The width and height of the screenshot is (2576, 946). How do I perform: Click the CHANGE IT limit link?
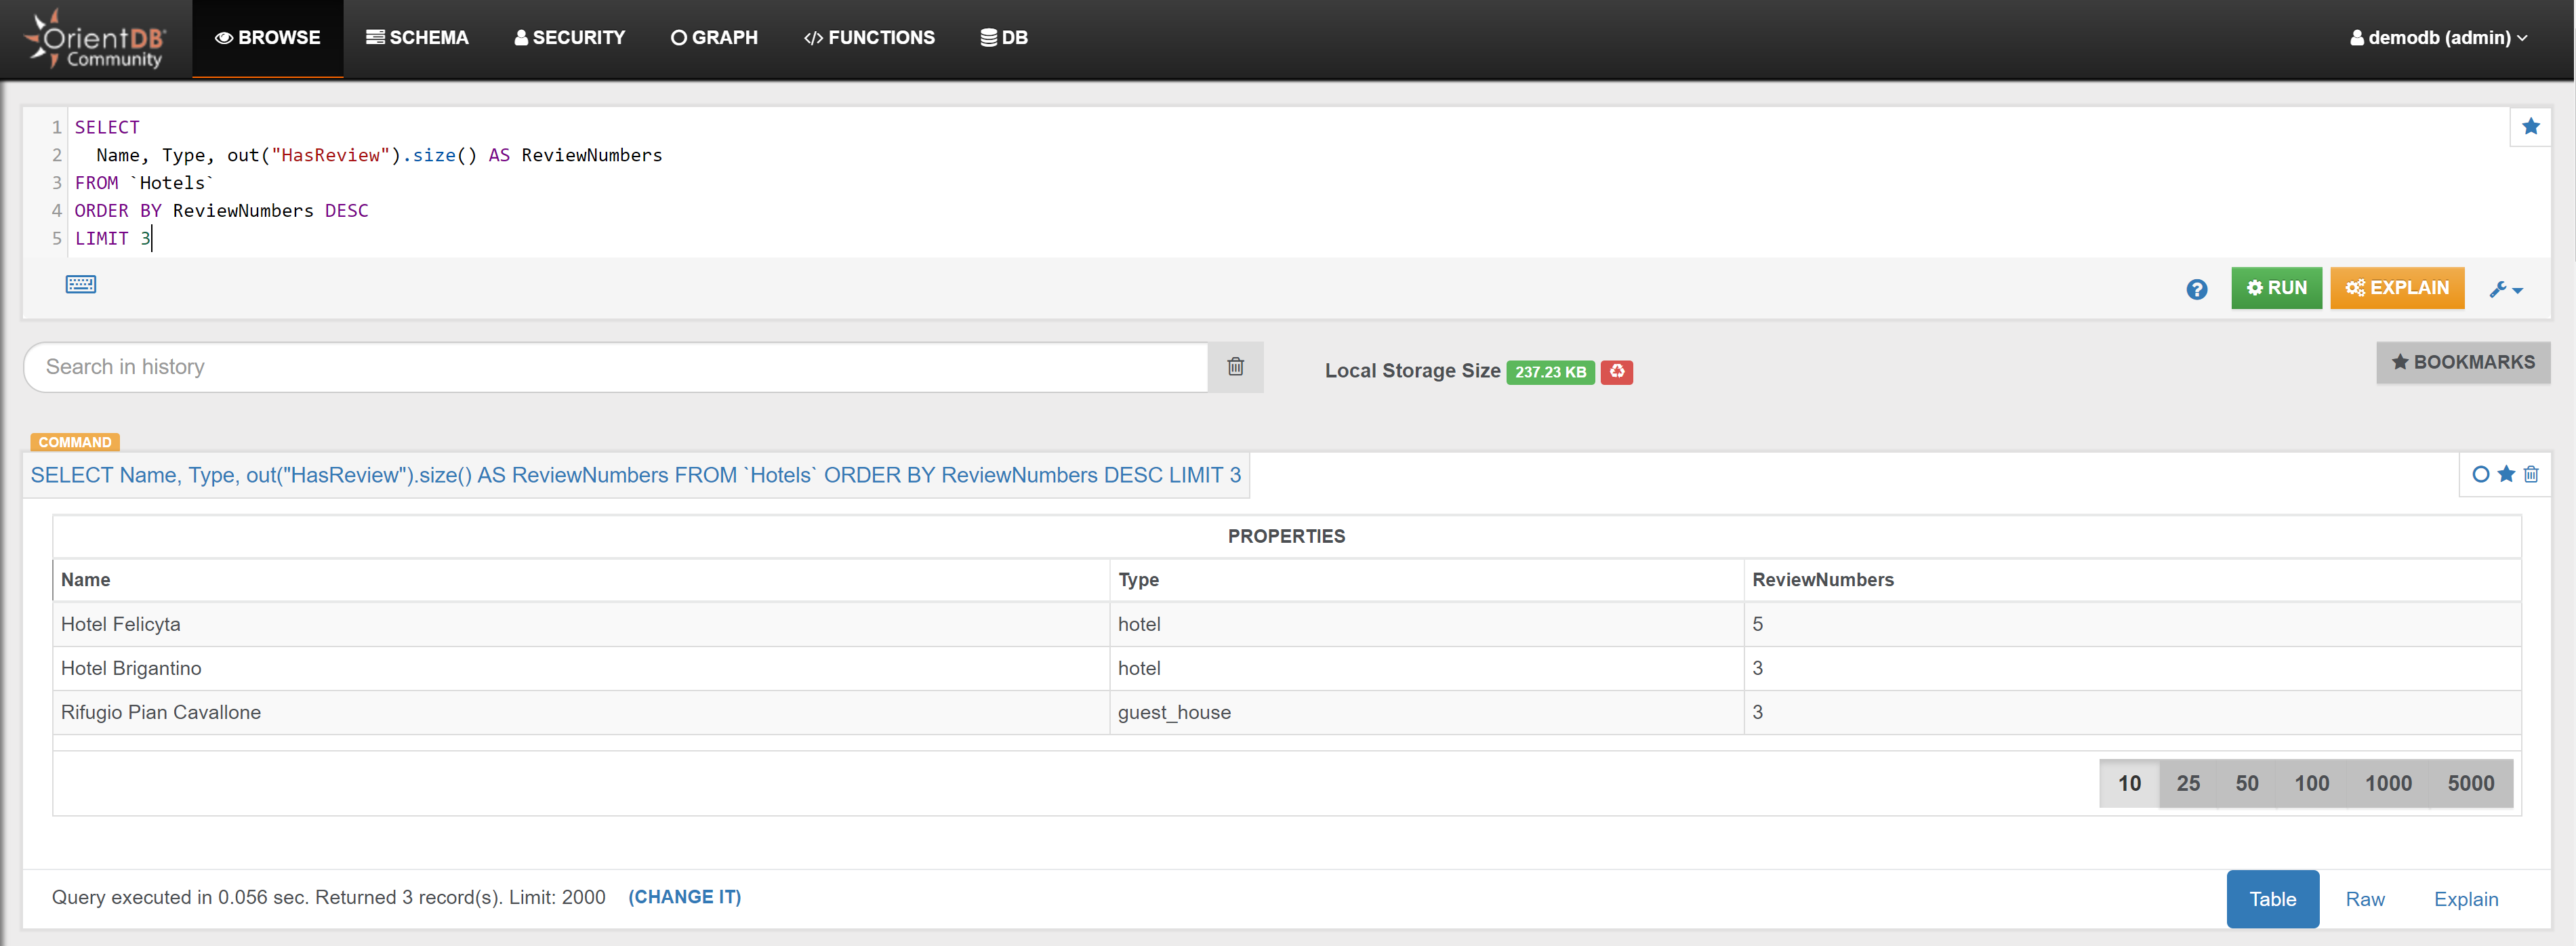pyautogui.click(x=684, y=897)
